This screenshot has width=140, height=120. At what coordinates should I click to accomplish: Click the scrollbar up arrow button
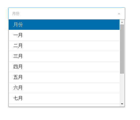point(122,22)
